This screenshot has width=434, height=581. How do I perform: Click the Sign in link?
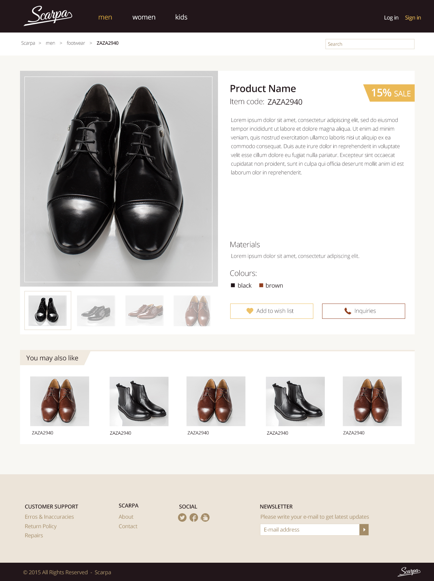(413, 17)
